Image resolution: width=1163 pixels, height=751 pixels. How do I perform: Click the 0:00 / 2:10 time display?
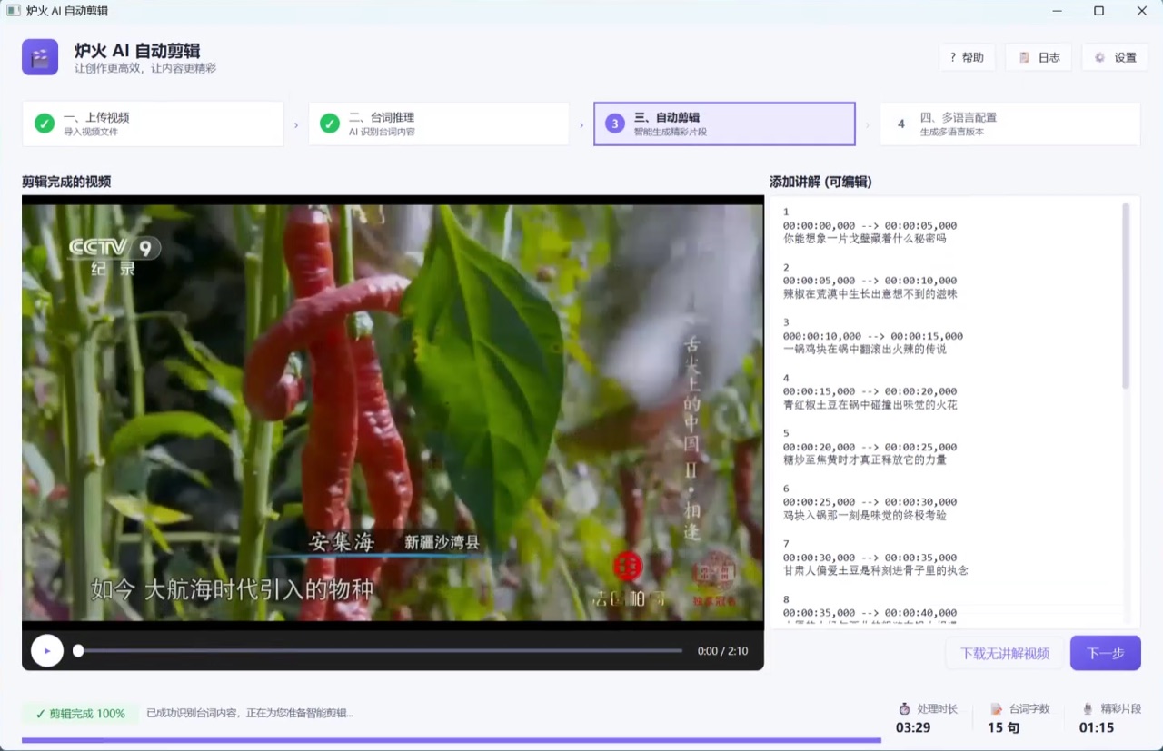click(x=723, y=651)
